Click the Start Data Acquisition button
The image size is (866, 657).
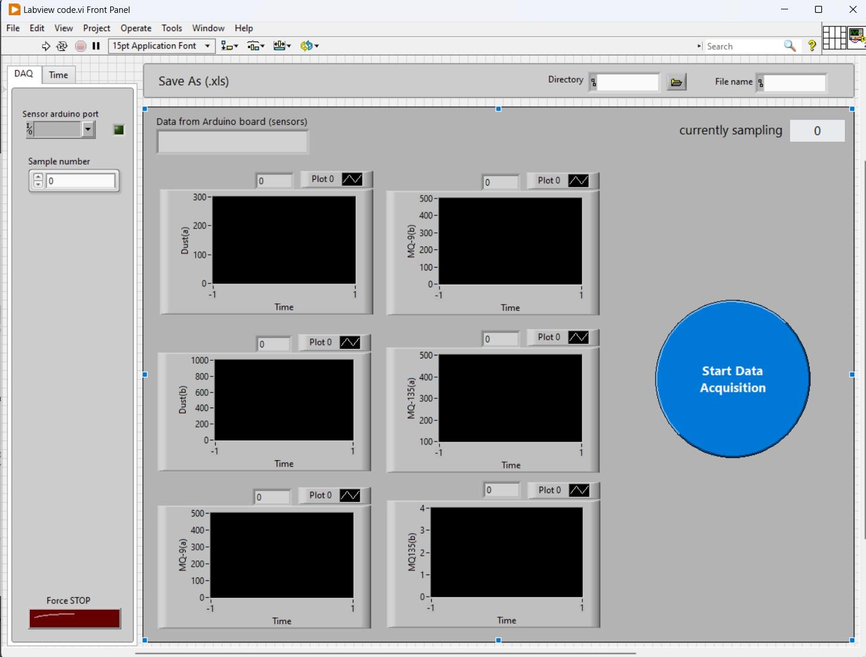point(732,379)
